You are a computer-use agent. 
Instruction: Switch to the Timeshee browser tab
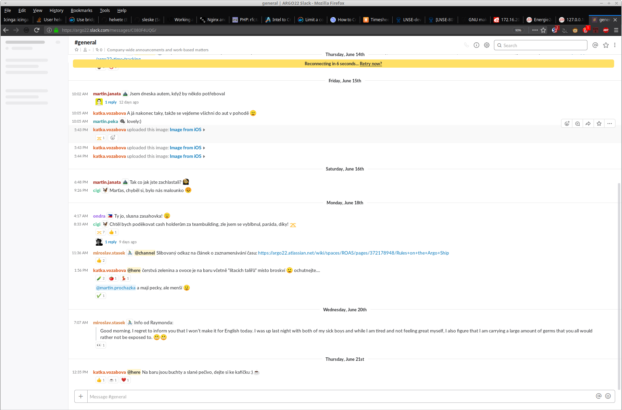(x=377, y=19)
